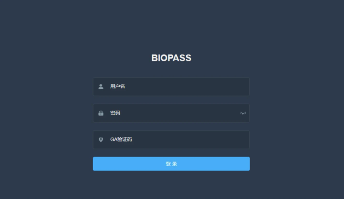Select the 密码 placeholder text
Screen dimensions: 344x199
pyautogui.click(x=115, y=113)
